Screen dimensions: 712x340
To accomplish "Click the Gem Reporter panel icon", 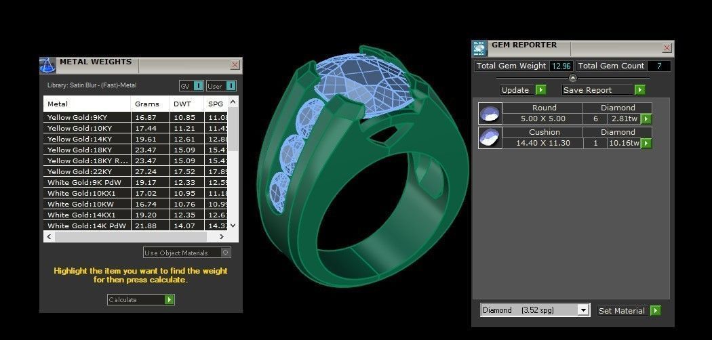I will (479, 49).
